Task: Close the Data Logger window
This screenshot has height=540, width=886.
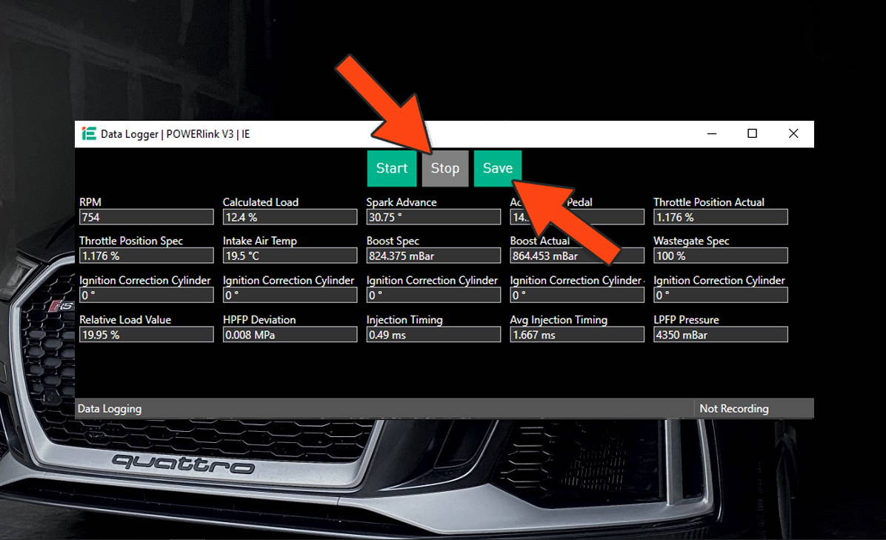Action: click(x=793, y=134)
